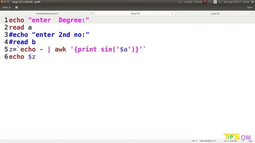Open the En keyboard layout indicator
Image resolution: width=255 pixels, height=143 pixels.
pos(215,2)
